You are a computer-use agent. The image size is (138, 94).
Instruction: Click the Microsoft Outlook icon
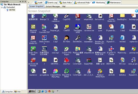tap(33, 29)
